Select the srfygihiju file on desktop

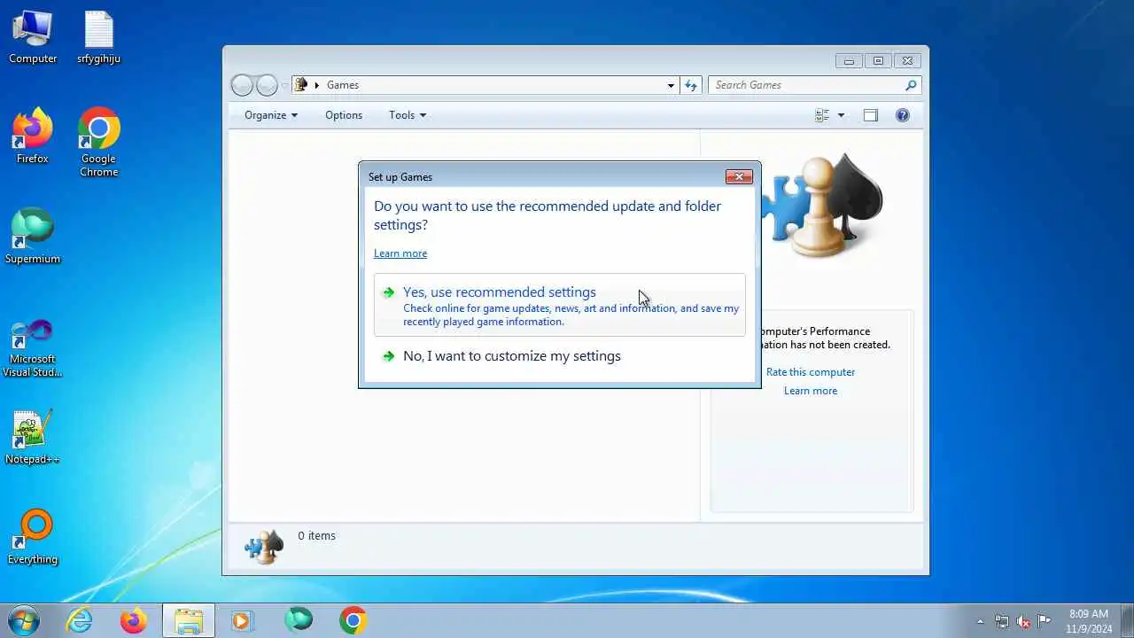pyautogui.click(x=98, y=37)
